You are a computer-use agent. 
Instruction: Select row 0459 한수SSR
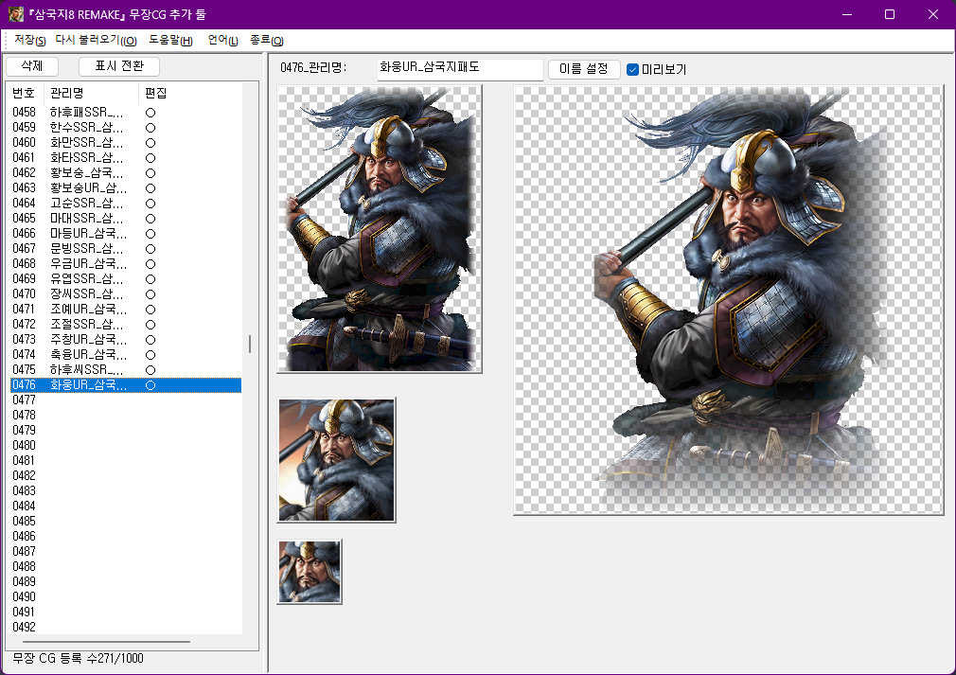point(126,128)
